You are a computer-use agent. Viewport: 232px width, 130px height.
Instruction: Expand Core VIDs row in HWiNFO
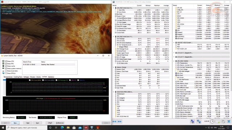(116, 10)
